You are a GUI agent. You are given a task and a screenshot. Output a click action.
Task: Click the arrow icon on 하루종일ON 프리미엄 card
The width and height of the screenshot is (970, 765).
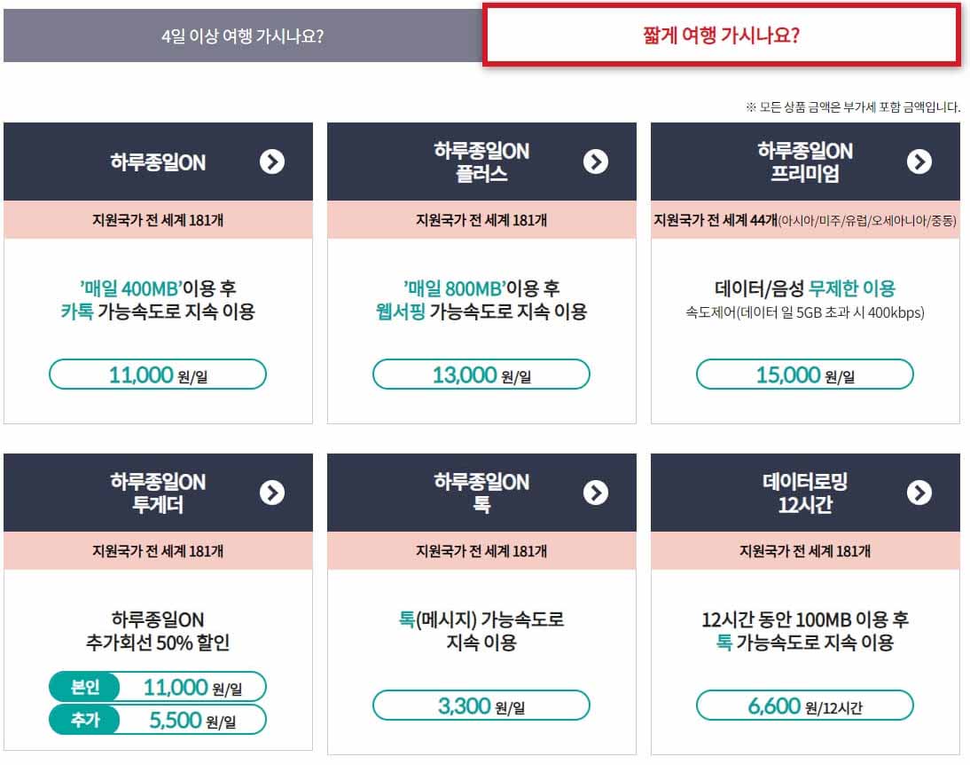tap(918, 162)
